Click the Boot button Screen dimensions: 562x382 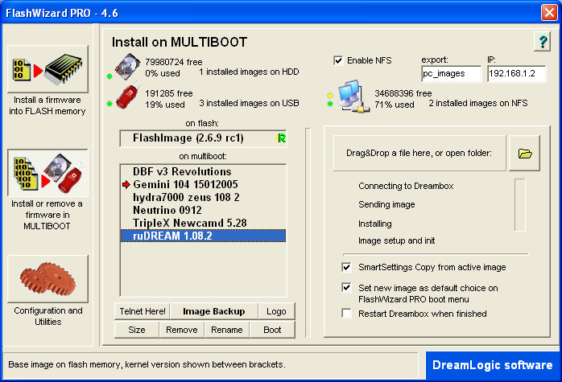pyautogui.click(x=272, y=330)
